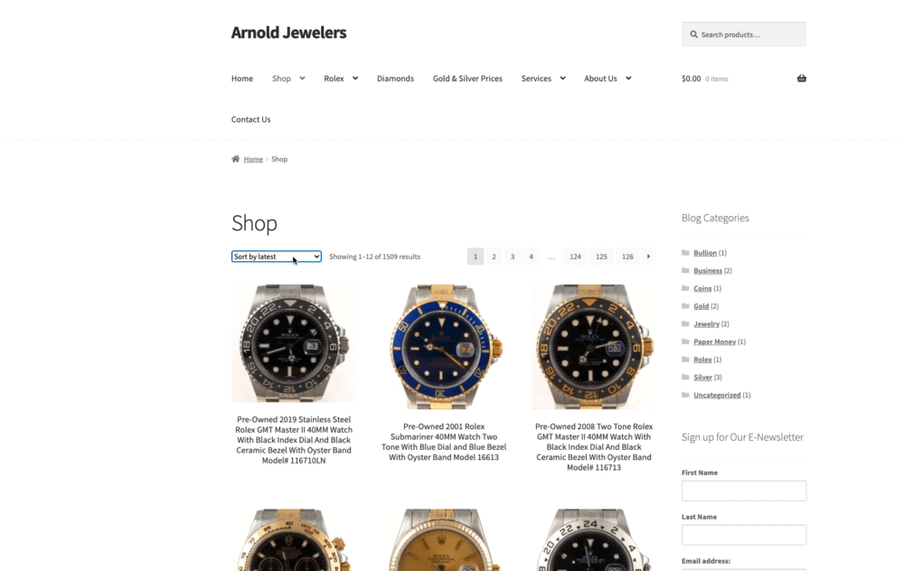Expand the Rolex menu chevron
Screen dimensions: 904x571
355,79
